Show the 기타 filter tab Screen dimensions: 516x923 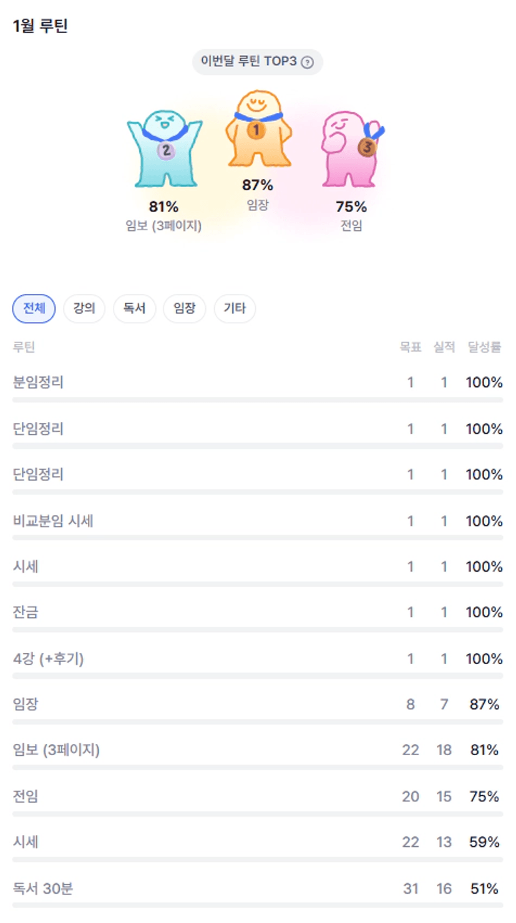[x=235, y=308]
